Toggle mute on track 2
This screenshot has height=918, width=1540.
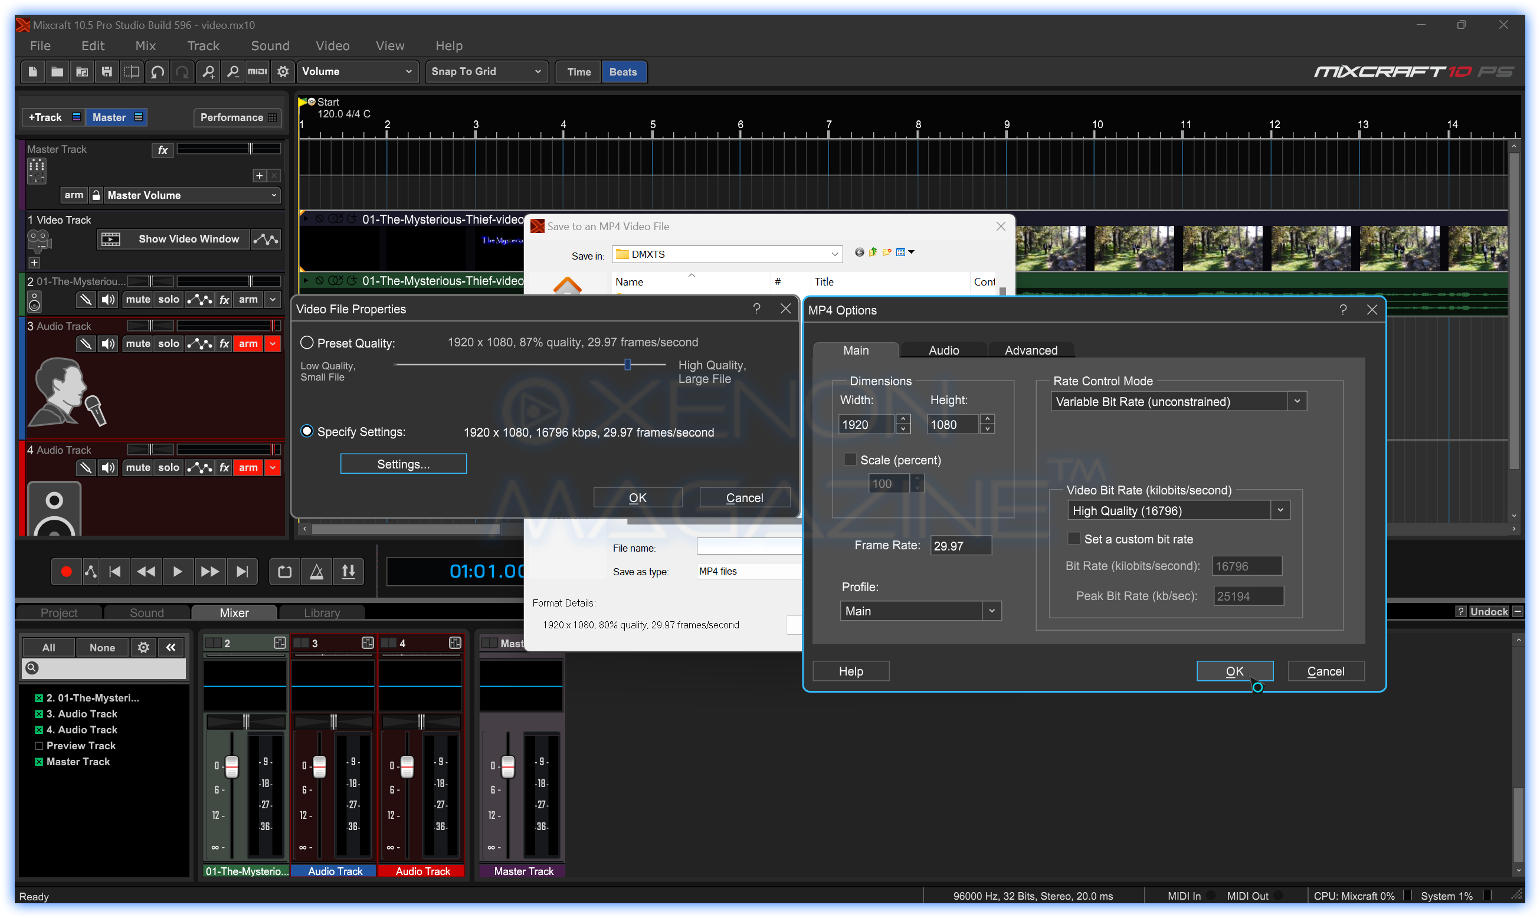pyautogui.click(x=137, y=299)
